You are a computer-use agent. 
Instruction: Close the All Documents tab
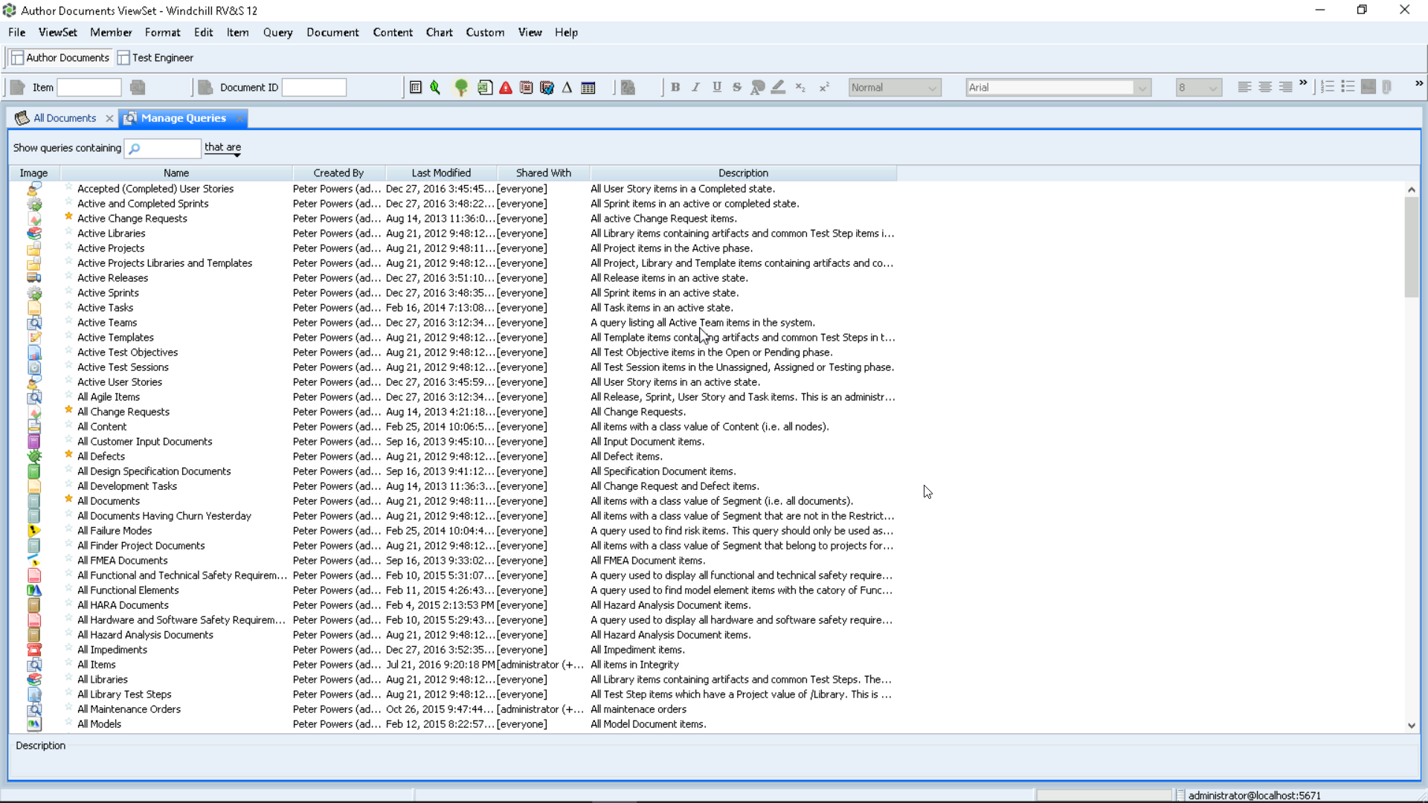point(109,118)
